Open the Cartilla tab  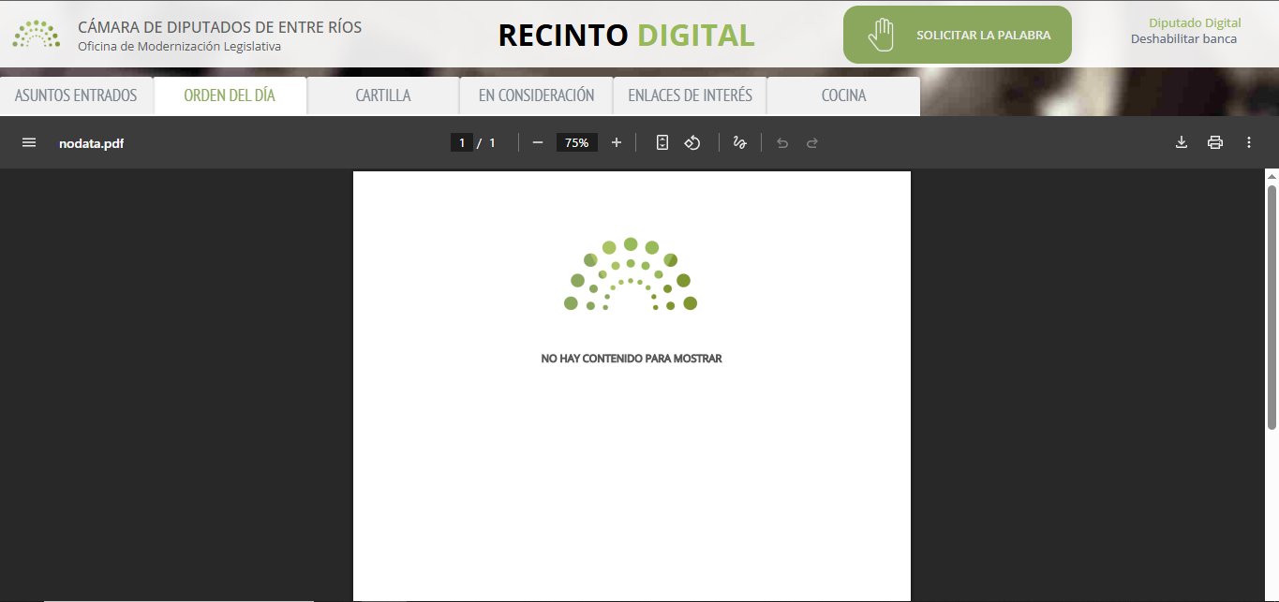click(382, 95)
